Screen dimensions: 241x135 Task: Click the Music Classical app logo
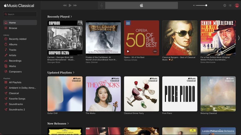(19, 6)
